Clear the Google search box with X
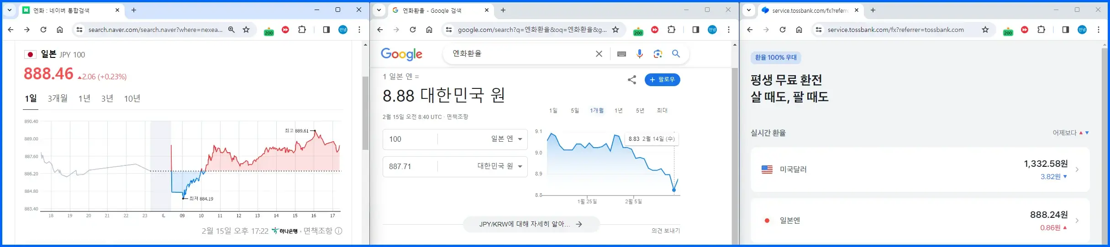 [599, 54]
